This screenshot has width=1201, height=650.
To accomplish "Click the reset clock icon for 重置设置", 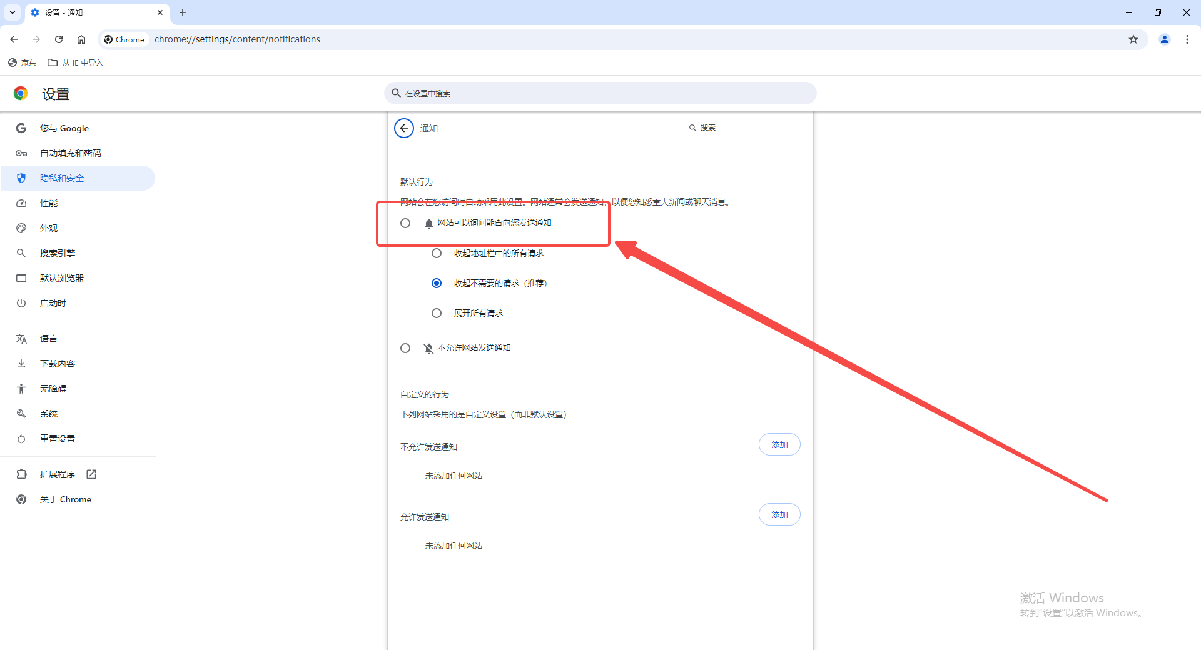I will pyautogui.click(x=21, y=439).
